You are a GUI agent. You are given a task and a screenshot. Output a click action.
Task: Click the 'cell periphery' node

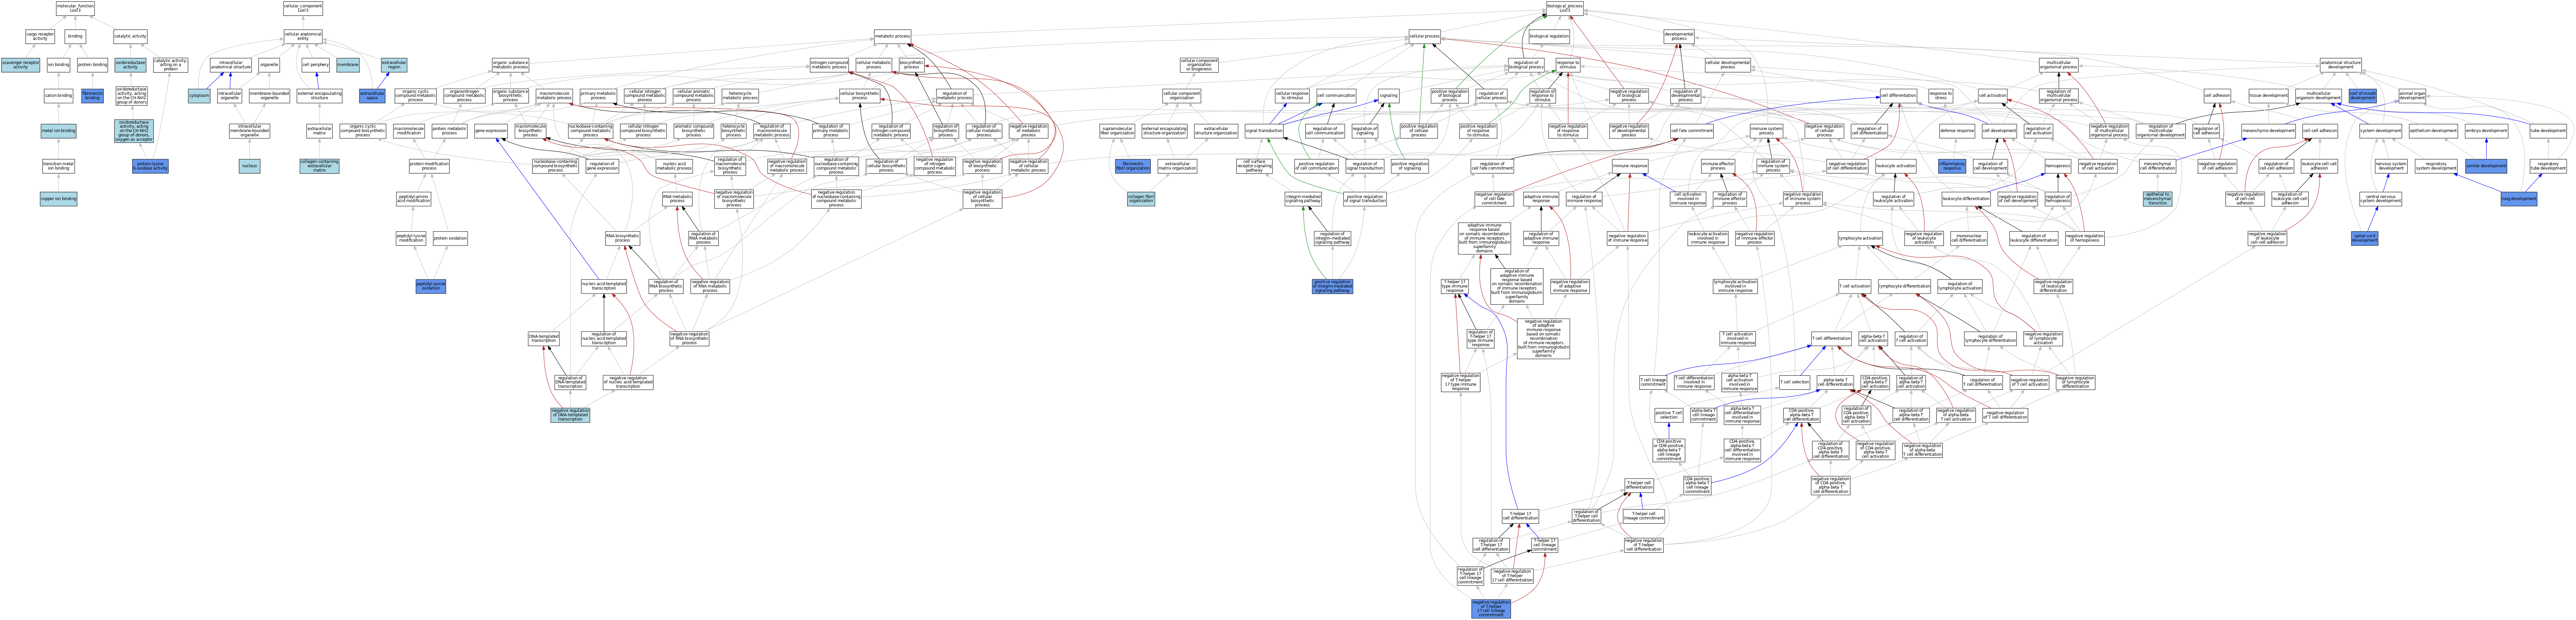coord(315,65)
